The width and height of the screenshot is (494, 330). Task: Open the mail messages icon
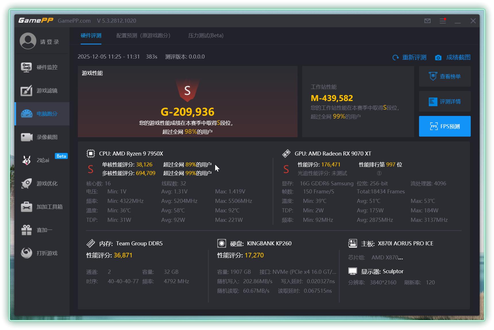click(x=427, y=21)
